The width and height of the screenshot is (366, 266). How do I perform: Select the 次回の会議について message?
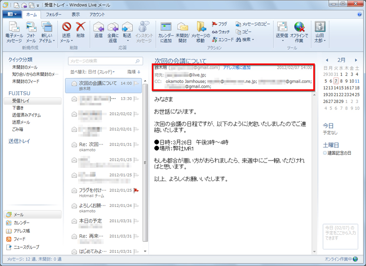pos(103,85)
